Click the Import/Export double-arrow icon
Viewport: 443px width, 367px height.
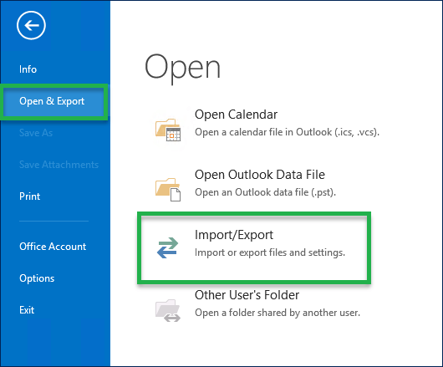coord(168,247)
